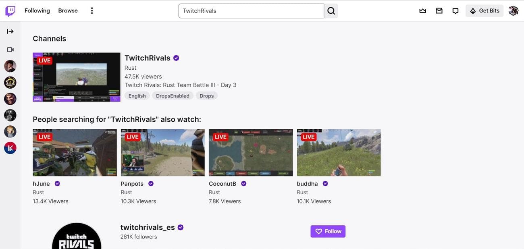Watch the Panpots live stream thumbnail
524x249 pixels.
[x=162, y=152]
